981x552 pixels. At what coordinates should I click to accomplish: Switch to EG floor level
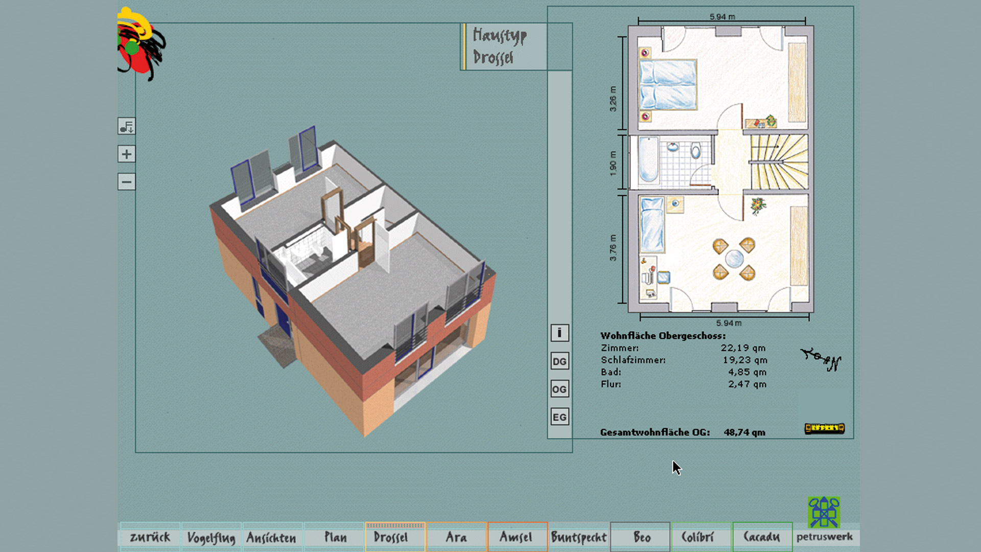(559, 417)
